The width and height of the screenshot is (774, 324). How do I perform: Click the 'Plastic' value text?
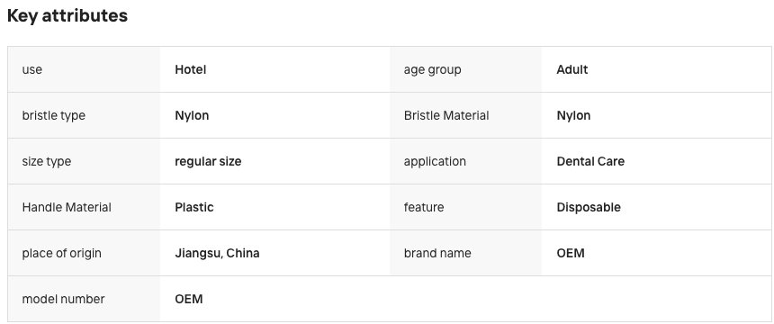[x=194, y=207]
